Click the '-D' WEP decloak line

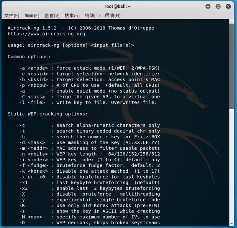coord(90,222)
